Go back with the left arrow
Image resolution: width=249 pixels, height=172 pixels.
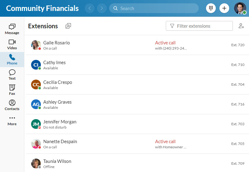[x=89, y=8]
